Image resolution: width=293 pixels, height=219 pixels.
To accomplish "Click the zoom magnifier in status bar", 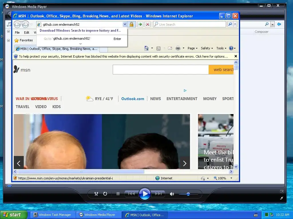I will [x=215, y=178].
